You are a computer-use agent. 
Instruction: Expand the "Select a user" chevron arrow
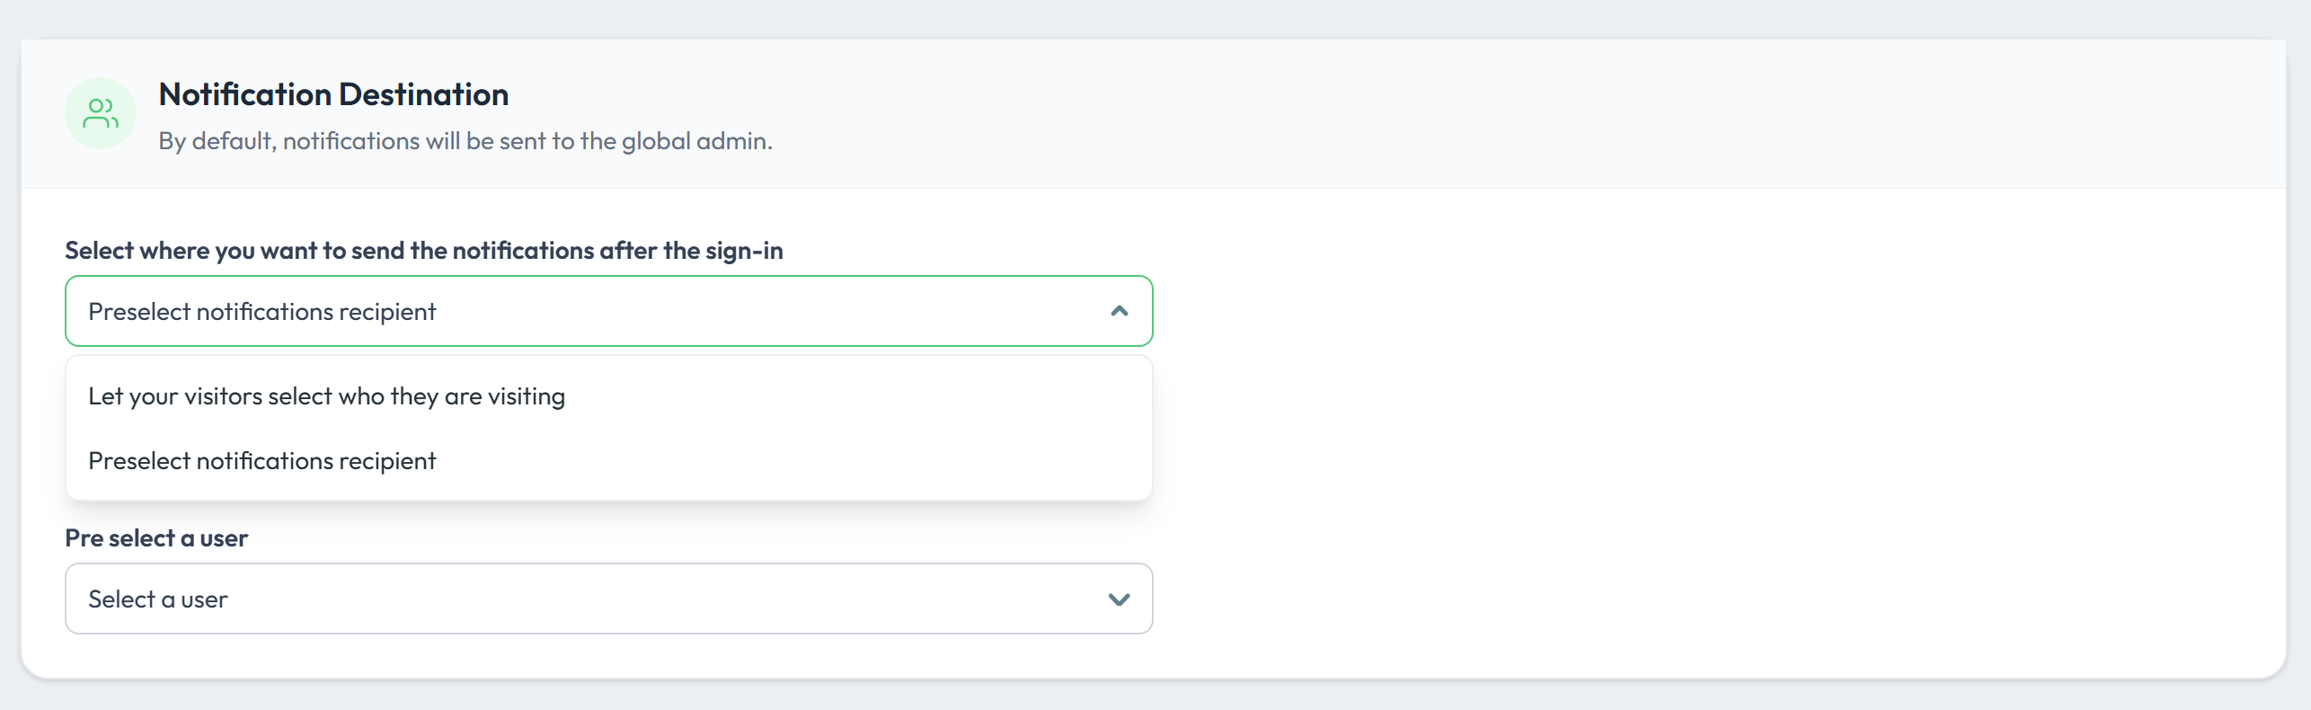pos(1119,599)
